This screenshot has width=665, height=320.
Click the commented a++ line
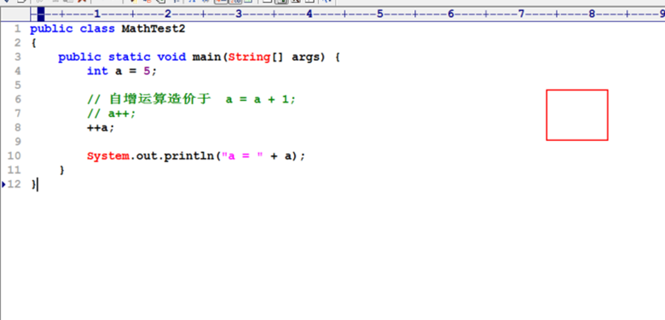pos(112,113)
